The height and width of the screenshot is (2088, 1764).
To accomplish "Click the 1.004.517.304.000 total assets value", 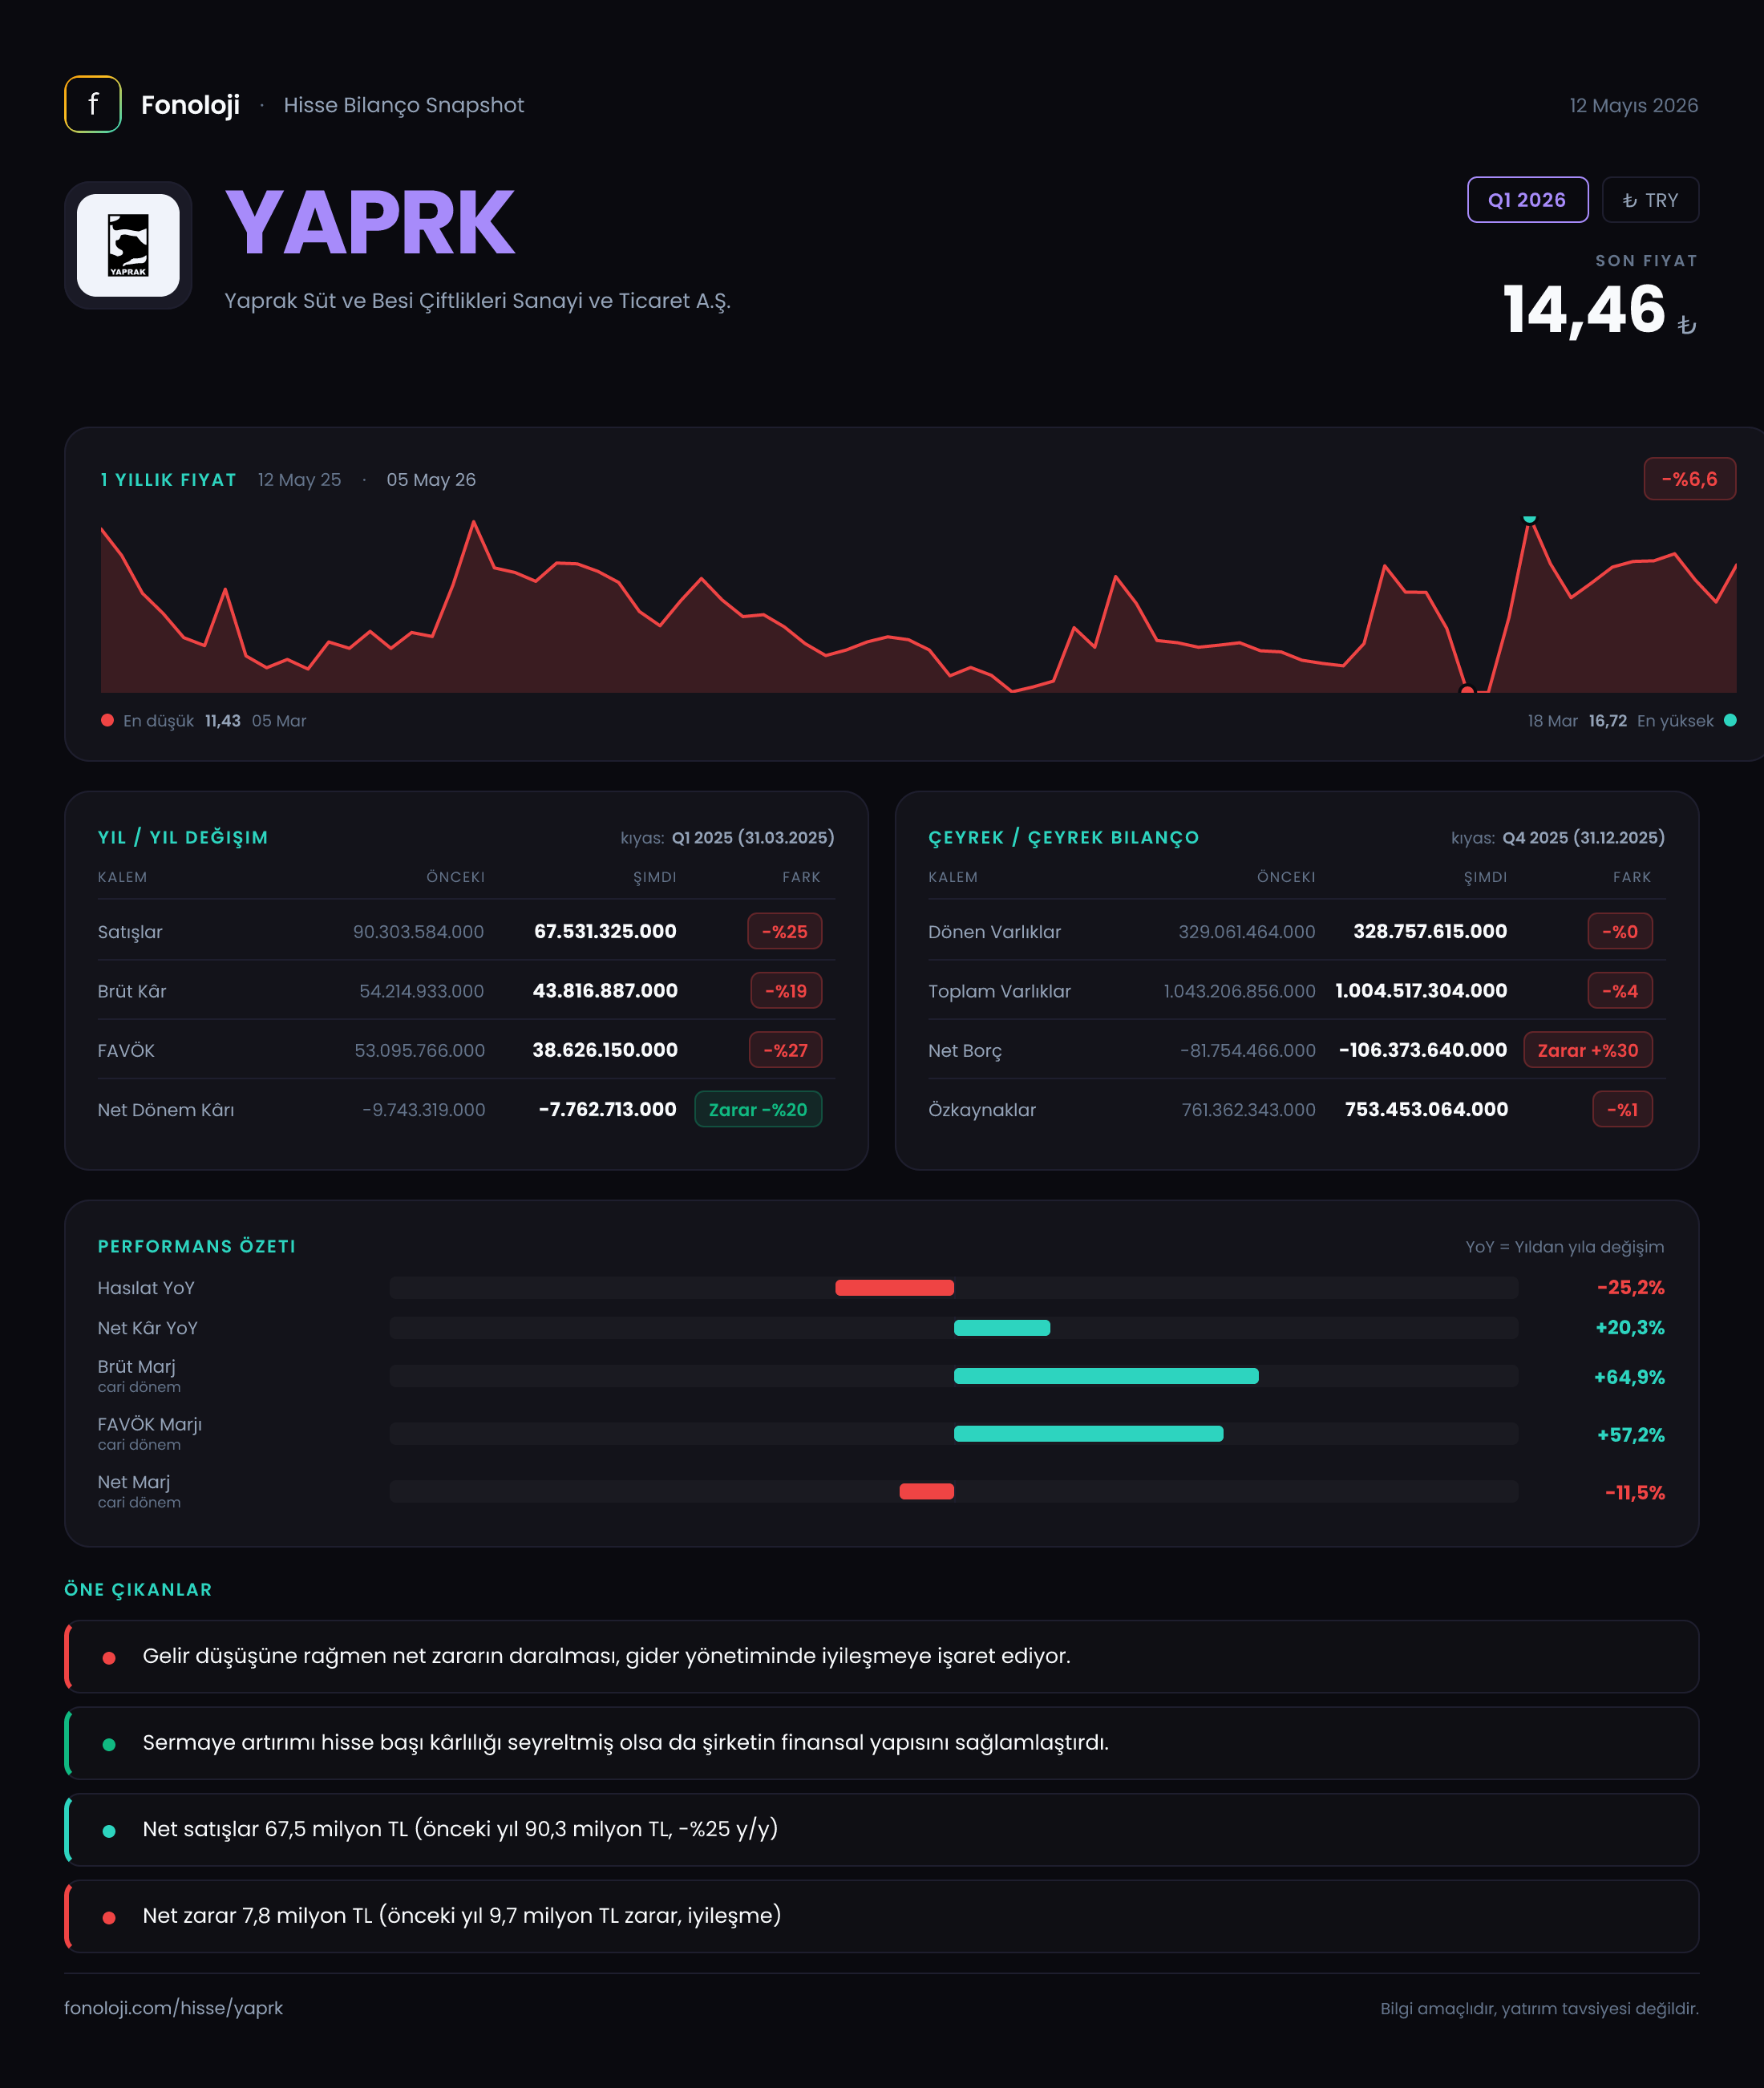I will click(1421, 991).
